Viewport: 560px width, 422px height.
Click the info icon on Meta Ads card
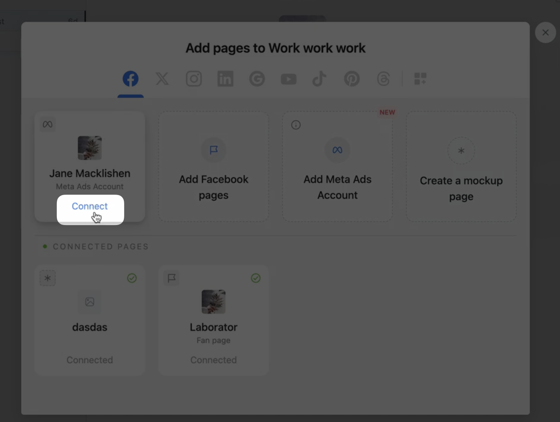tap(296, 125)
